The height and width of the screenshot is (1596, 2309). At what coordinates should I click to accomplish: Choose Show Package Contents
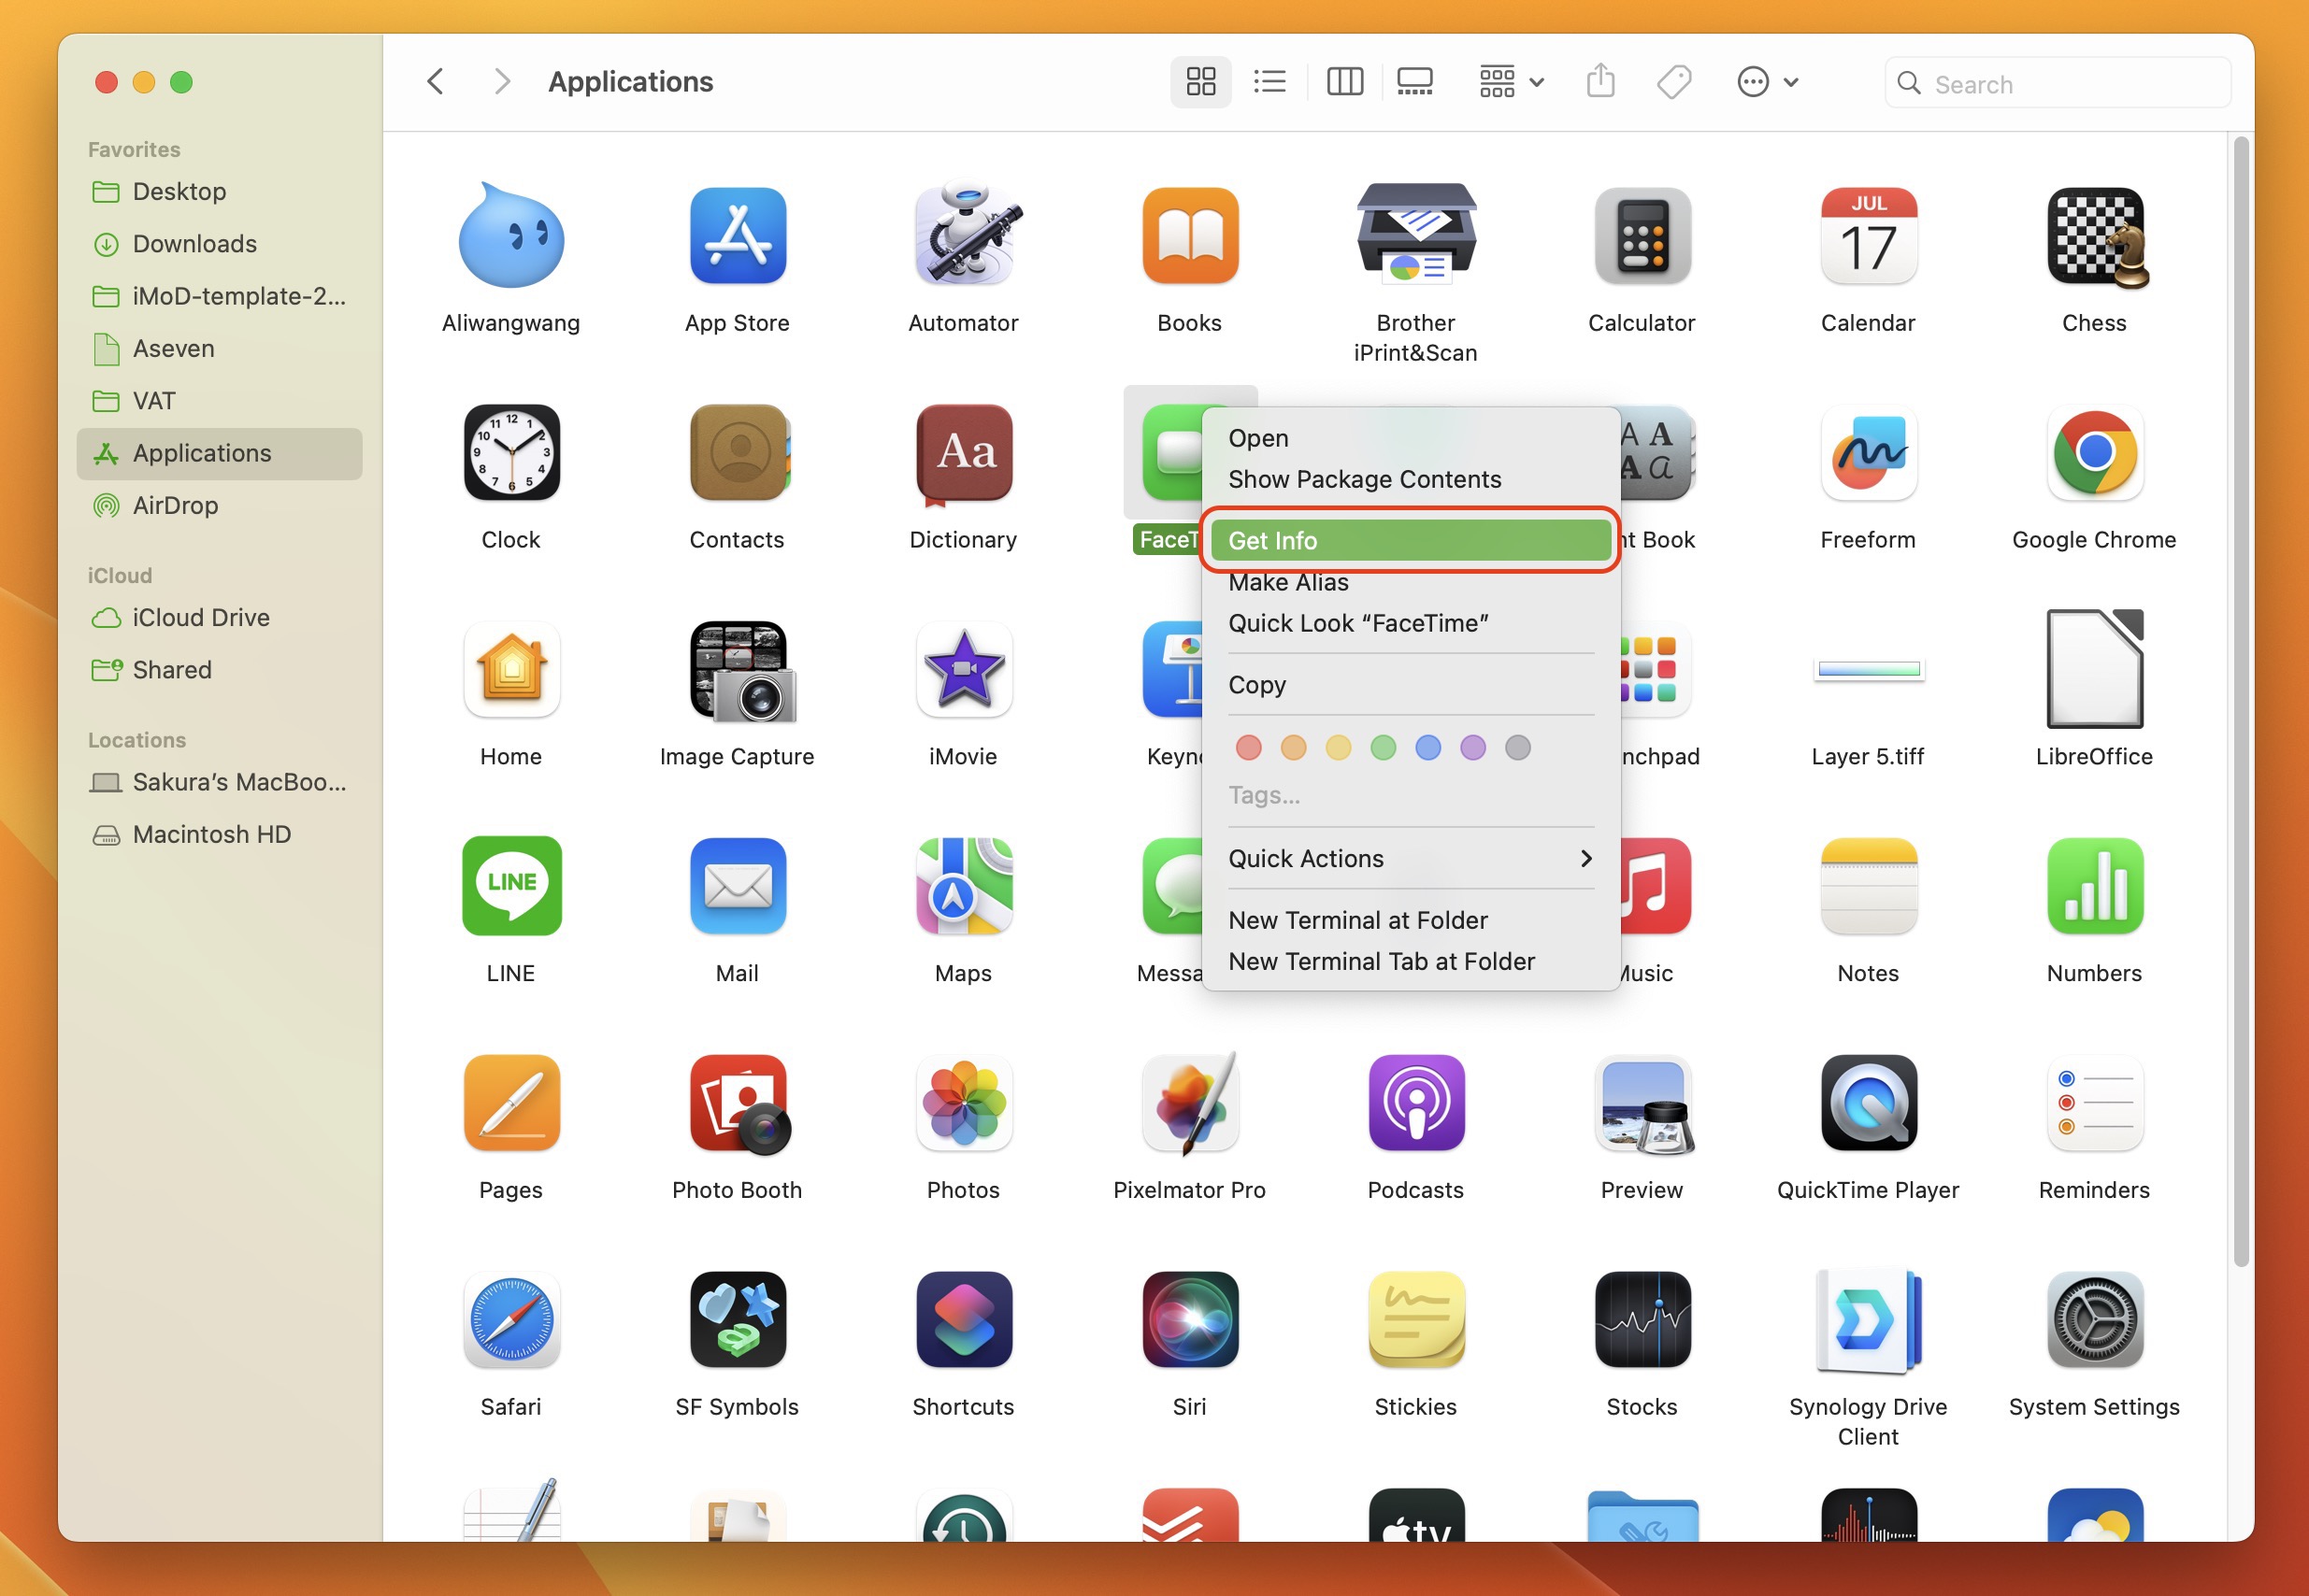[1364, 480]
